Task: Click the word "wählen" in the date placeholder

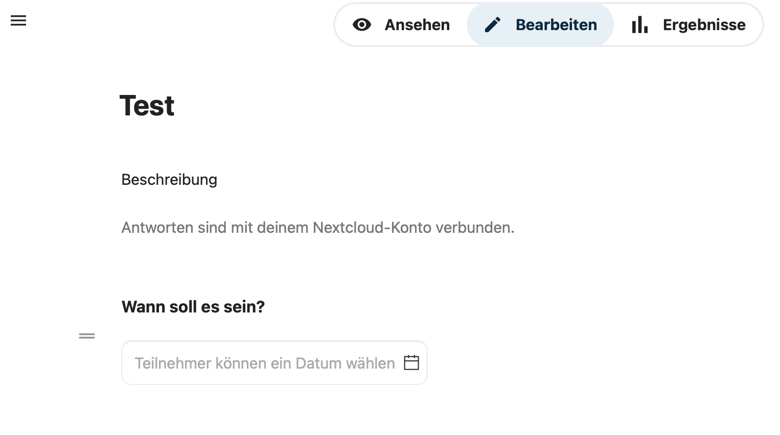Action: coord(370,363)
